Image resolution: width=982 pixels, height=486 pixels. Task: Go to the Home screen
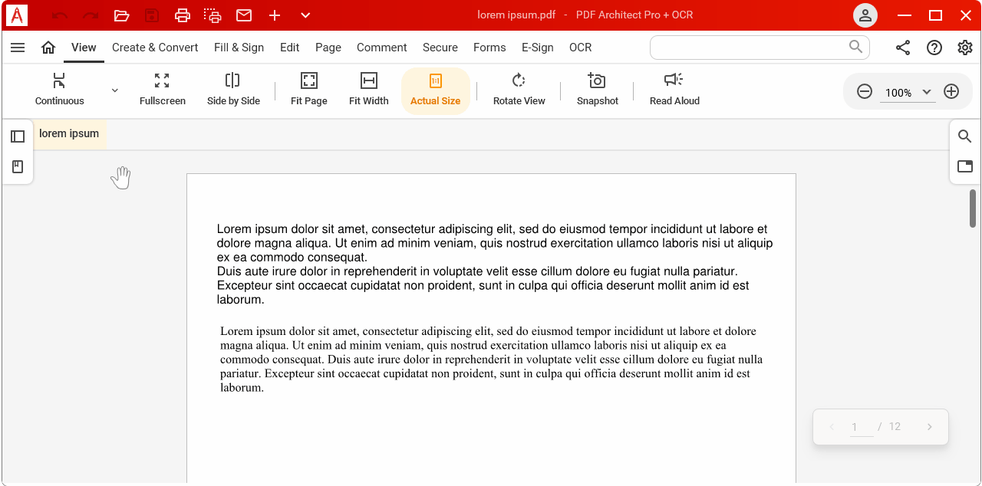48,48
